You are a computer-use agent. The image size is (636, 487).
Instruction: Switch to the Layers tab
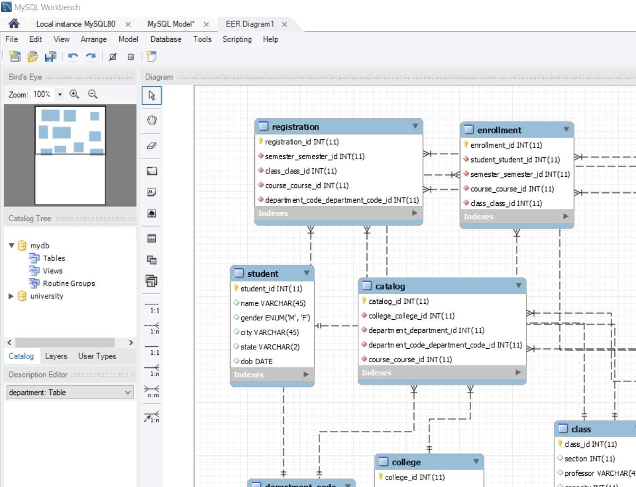click(56, 356)
